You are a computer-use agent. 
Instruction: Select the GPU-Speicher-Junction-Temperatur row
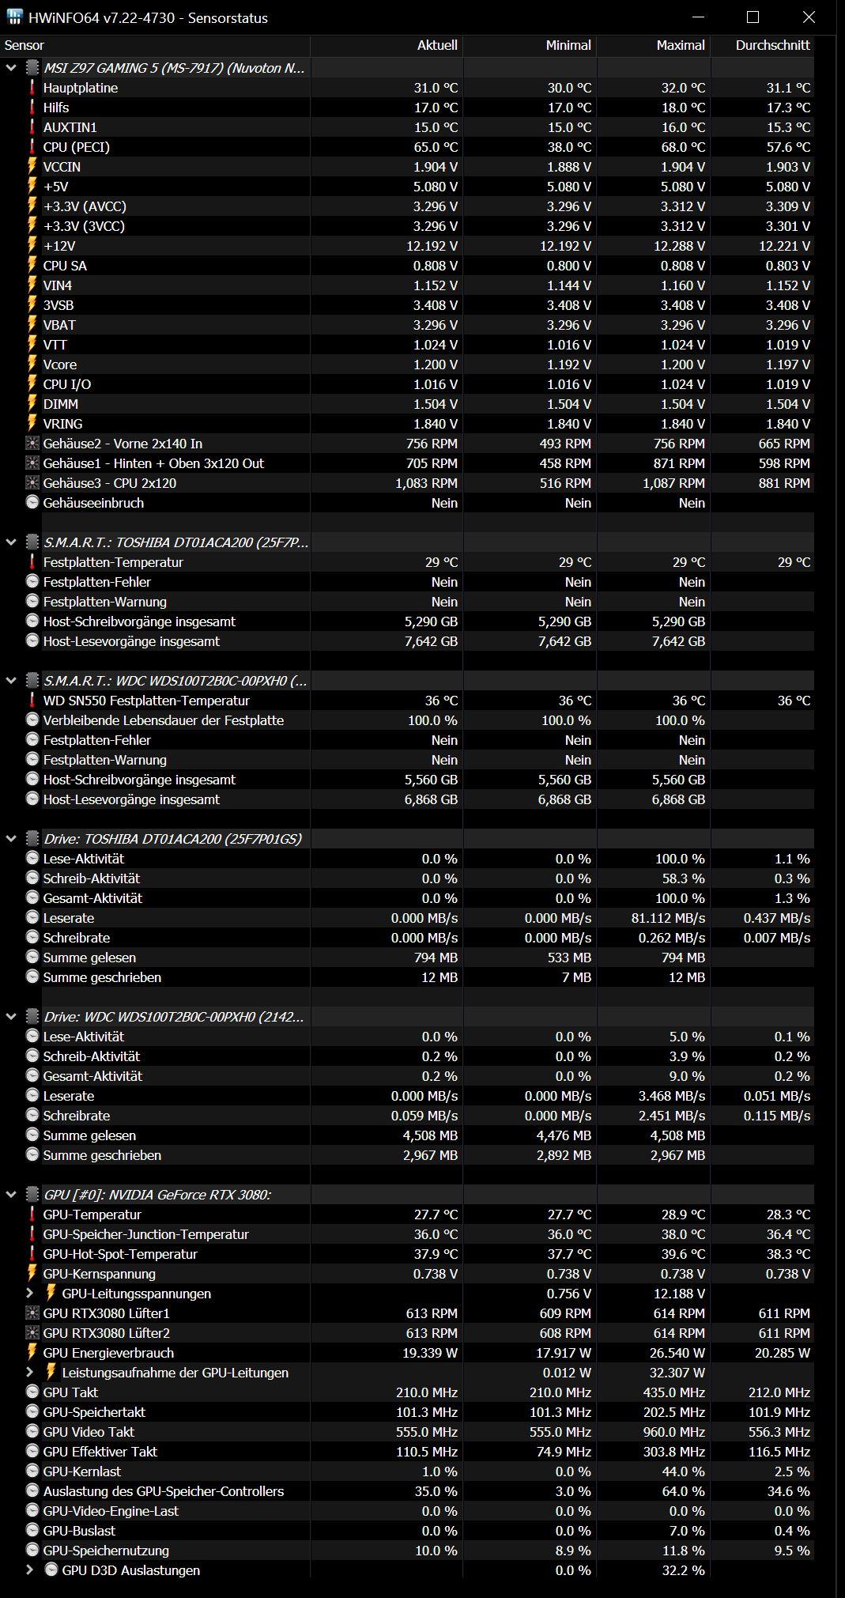[x=407, y=1234]
